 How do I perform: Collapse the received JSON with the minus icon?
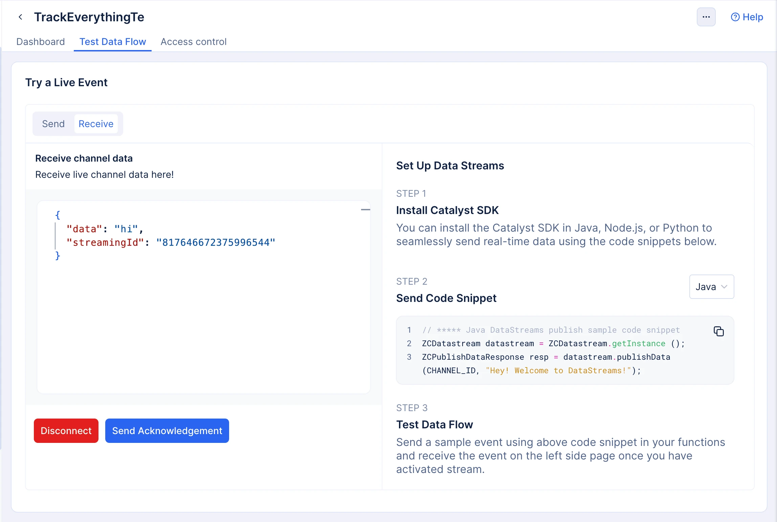[365, 210]
